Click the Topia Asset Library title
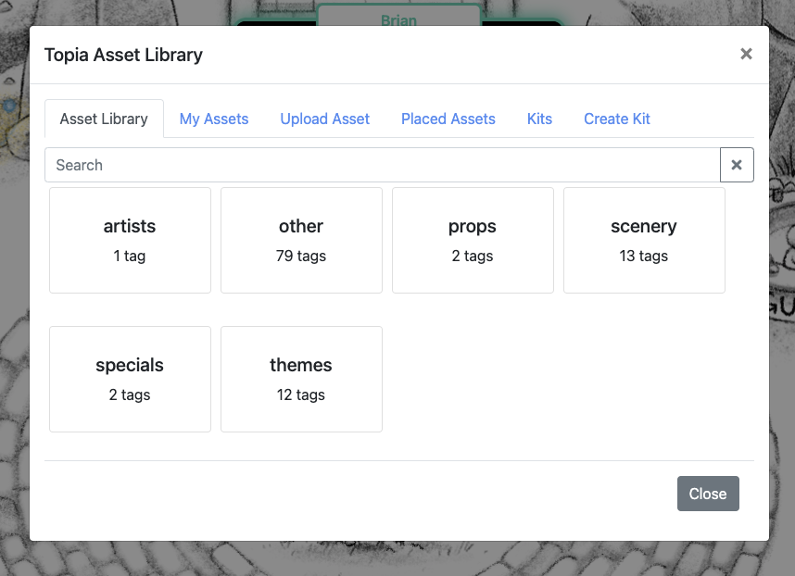 pos(123,55)
